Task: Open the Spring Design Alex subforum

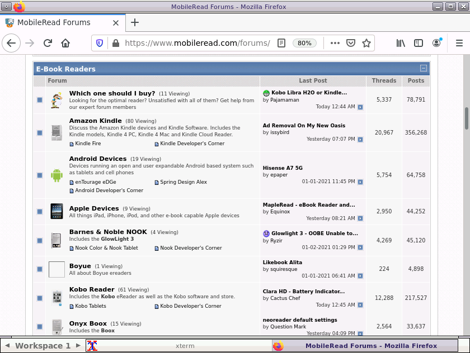Action: pyautogui.click(x=184, y=182)
